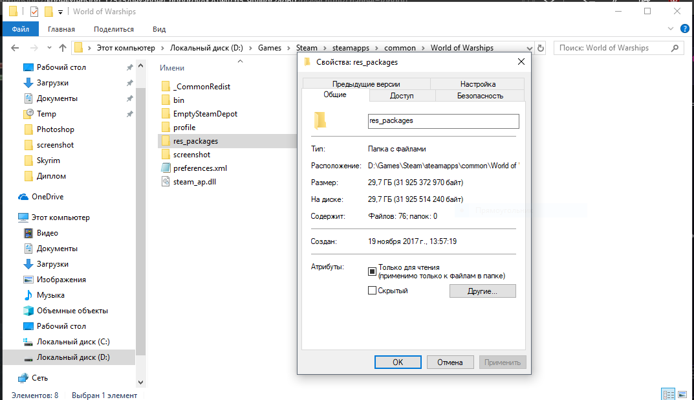Expand breadcrumb arrow after common
694x400 pixels.
[423, 48]
